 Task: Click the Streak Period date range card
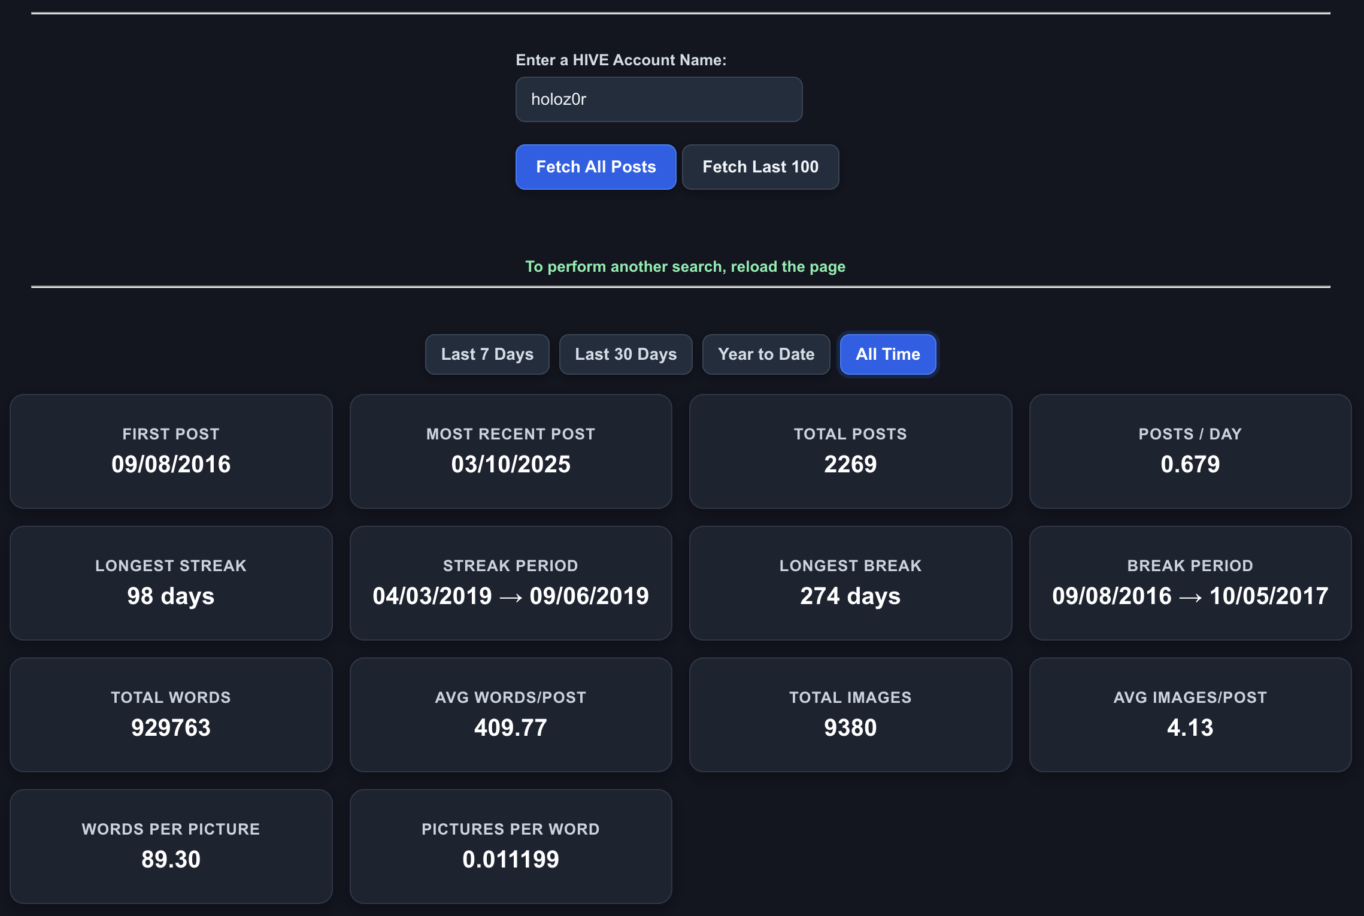coord(511,583)
